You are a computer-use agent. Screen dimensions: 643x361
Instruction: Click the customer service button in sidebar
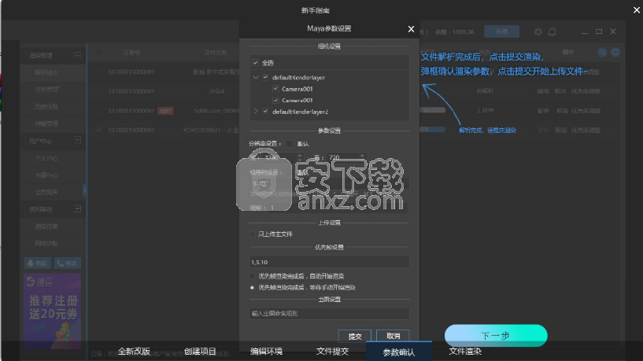(x=38, y=263)
